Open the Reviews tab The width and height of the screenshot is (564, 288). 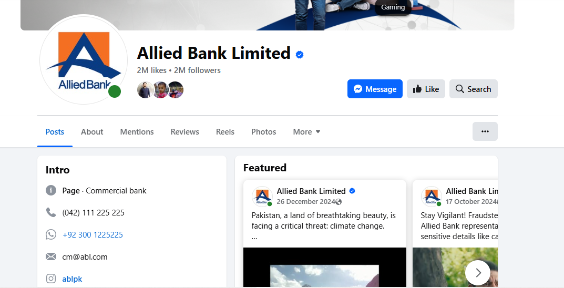click(x=184, y=132)
